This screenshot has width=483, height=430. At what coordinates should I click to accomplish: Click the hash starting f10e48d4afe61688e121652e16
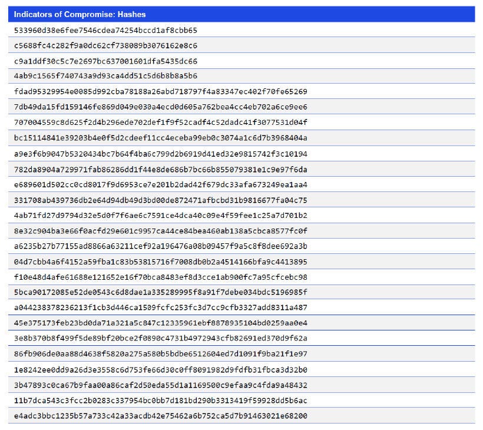tap(118, 275)
